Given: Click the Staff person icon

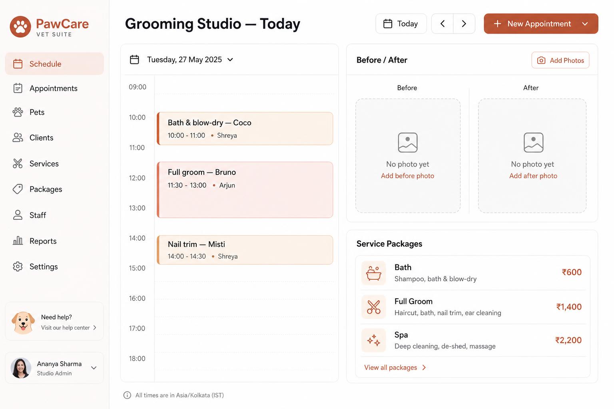Looking at the screenshot, I should point(18,215).
